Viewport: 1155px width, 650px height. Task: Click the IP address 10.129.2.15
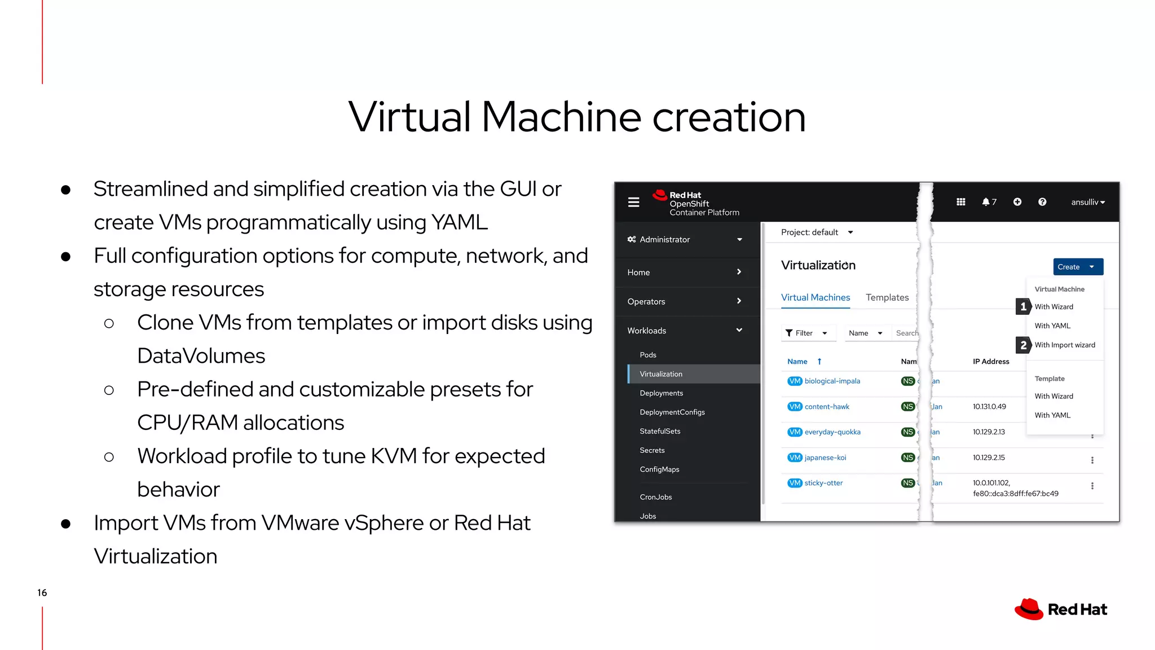click(x=989, y=458)
